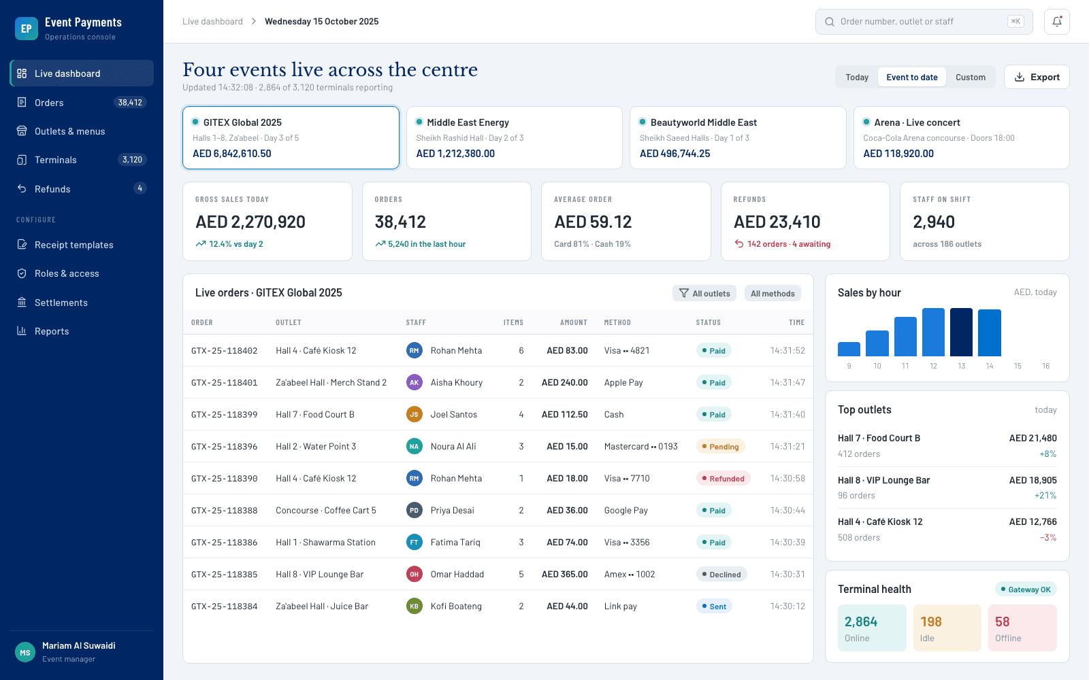Click the Refunded status on order GTX-25-118390
The height and width of the screenshot is (680, 1089).
723,479
